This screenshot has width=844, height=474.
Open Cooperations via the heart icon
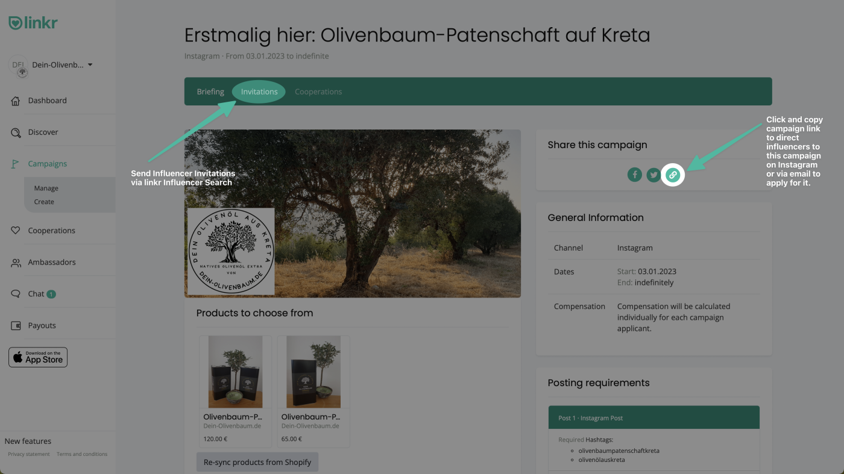pyautogui.click(x=16, y=231)
